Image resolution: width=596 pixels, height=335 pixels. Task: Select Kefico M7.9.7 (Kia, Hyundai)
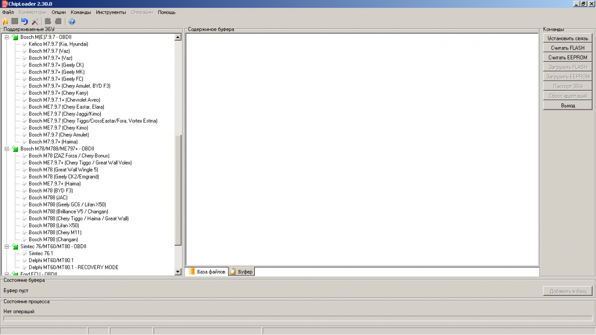coord(58,44)
